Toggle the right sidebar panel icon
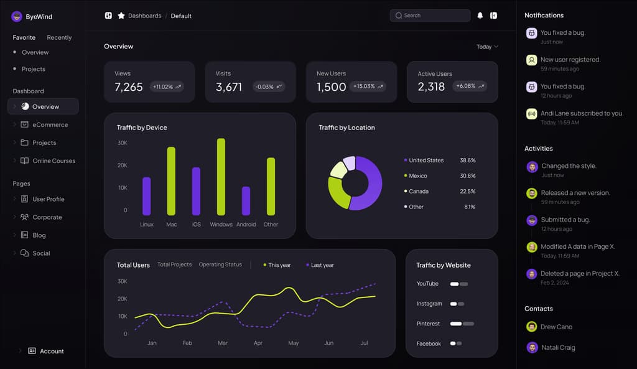The width and height of the screenshot is (637, 369). pyautogui.click(x=494, y=16)
